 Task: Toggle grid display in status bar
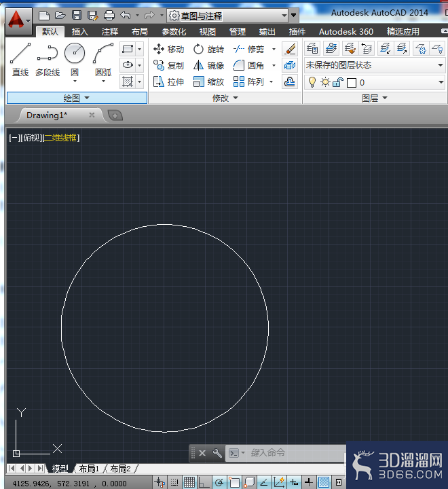point(189,482)
